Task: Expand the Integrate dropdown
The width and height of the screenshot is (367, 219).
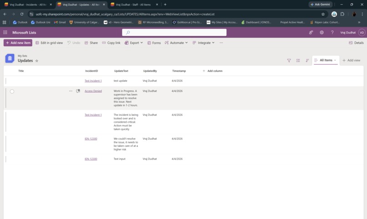Action: coord(204,43)
